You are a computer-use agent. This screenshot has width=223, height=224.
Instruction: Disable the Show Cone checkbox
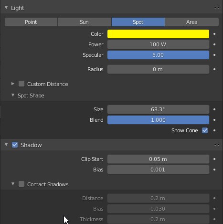pyautogui.click(x=205, y=130)
